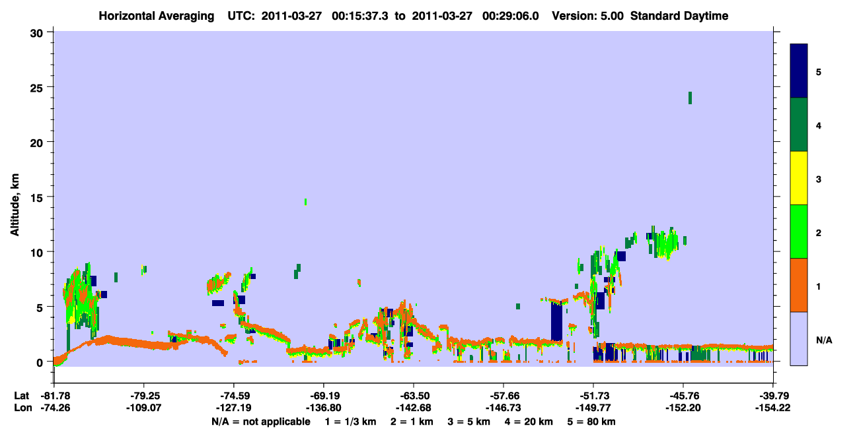Click the dark blue color bar segment labeled 5
This screenshot has height=440, width=859.
(799, 71)
